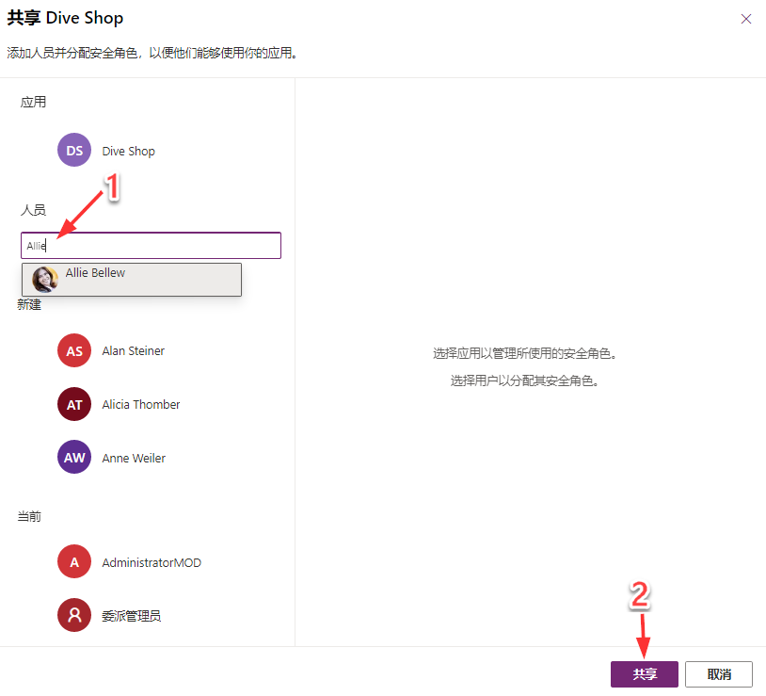The height and width of the screenshot is (696, 766).
Task: Click the 人员 section heading
Action: pos(33,210)
